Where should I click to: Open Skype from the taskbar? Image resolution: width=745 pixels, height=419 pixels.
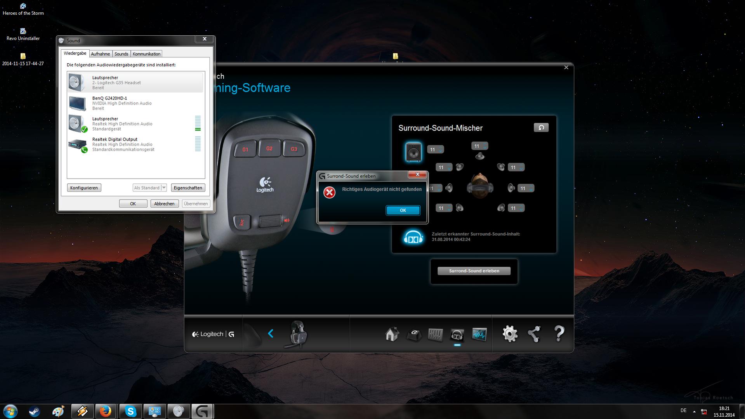pyautogui.click(x=130, y=411)
